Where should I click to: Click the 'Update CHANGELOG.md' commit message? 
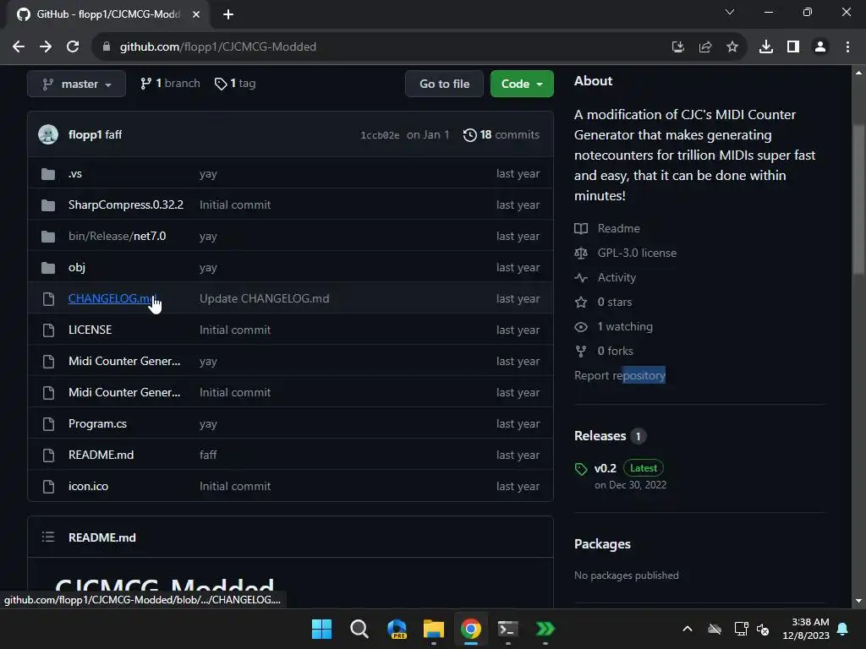[x=264, y=298]
